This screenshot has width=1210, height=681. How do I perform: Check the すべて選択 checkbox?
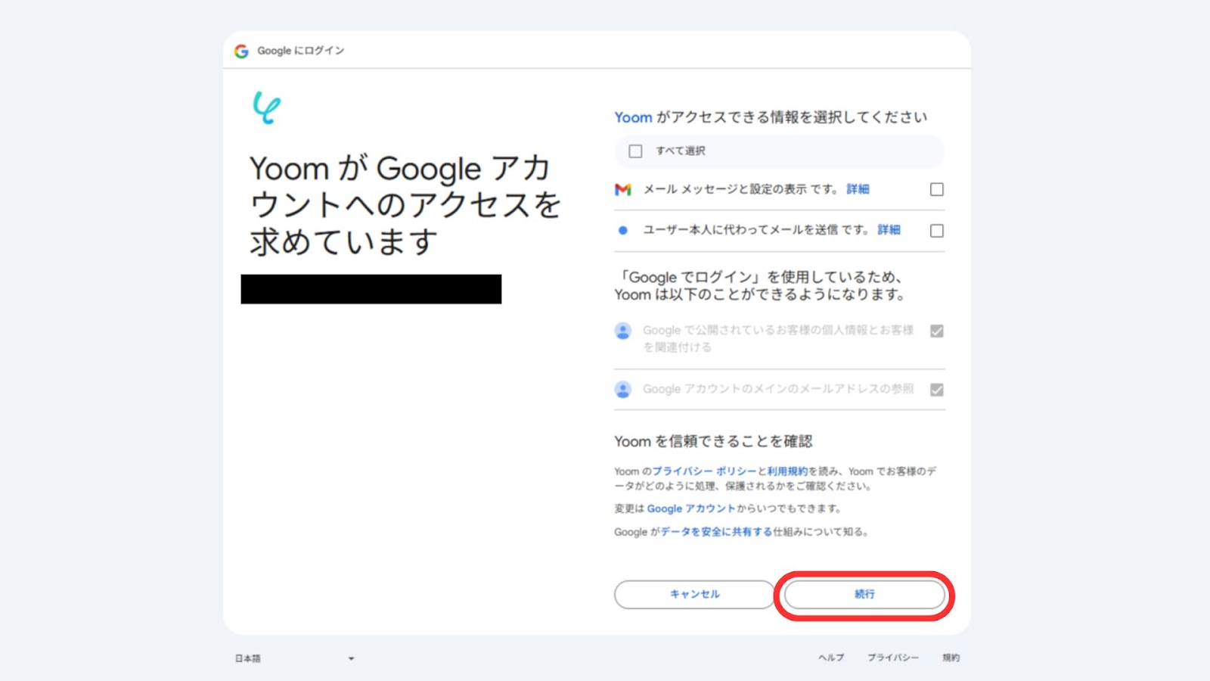pyautogui.click(x=635, y=151)
